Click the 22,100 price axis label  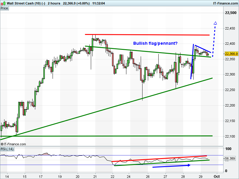point(230,136)
